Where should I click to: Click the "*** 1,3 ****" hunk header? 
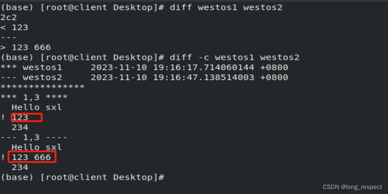(x=34, y=97)
